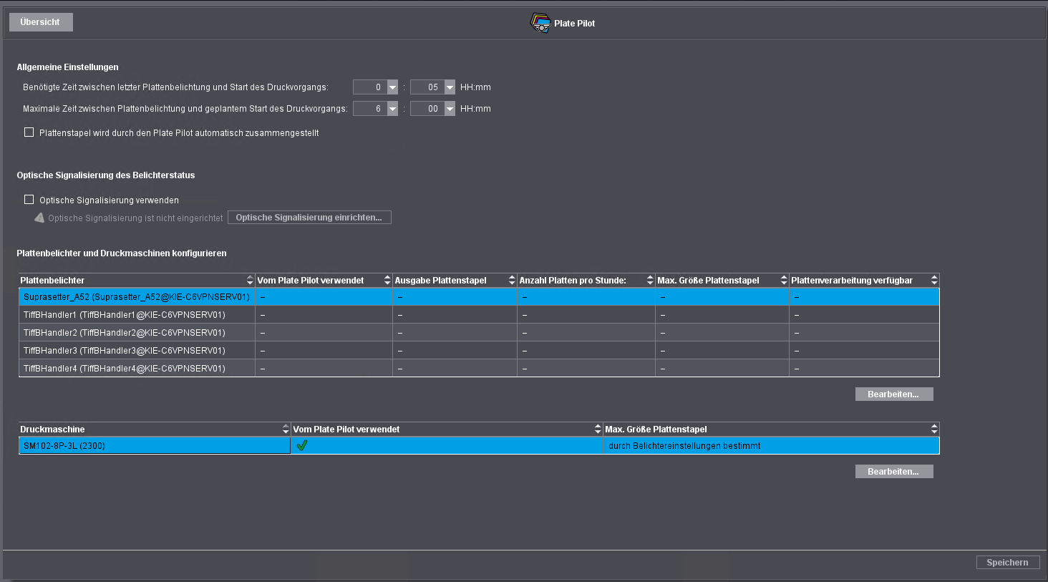Expand the hours dropdown showing 6
Screen dimensions: 1048x582
point(392,109)
